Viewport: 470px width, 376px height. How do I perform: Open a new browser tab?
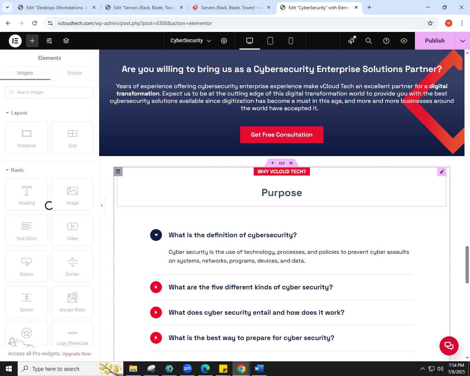coord(369,7)
